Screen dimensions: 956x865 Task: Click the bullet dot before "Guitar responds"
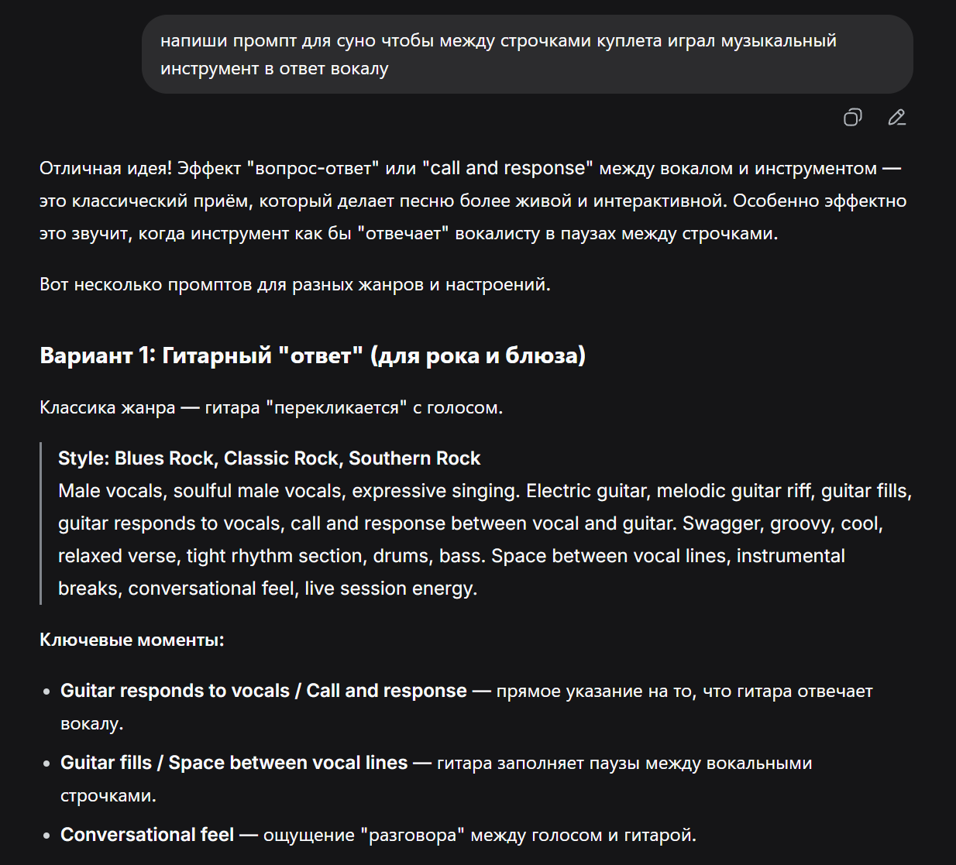tap(46, 692)
